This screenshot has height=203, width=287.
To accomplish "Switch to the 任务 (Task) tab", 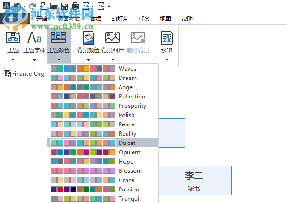I will pyautogui.click(x=144, y=19).
